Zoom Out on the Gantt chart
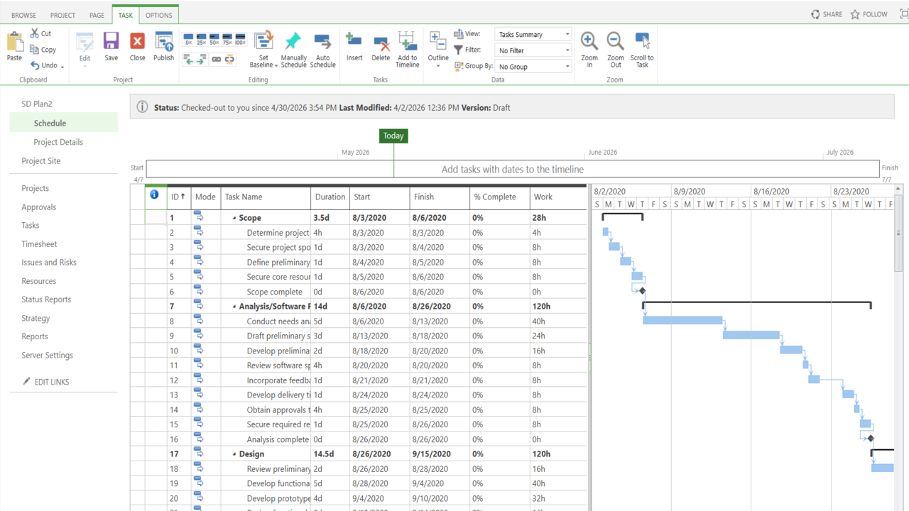 point(616,50)
